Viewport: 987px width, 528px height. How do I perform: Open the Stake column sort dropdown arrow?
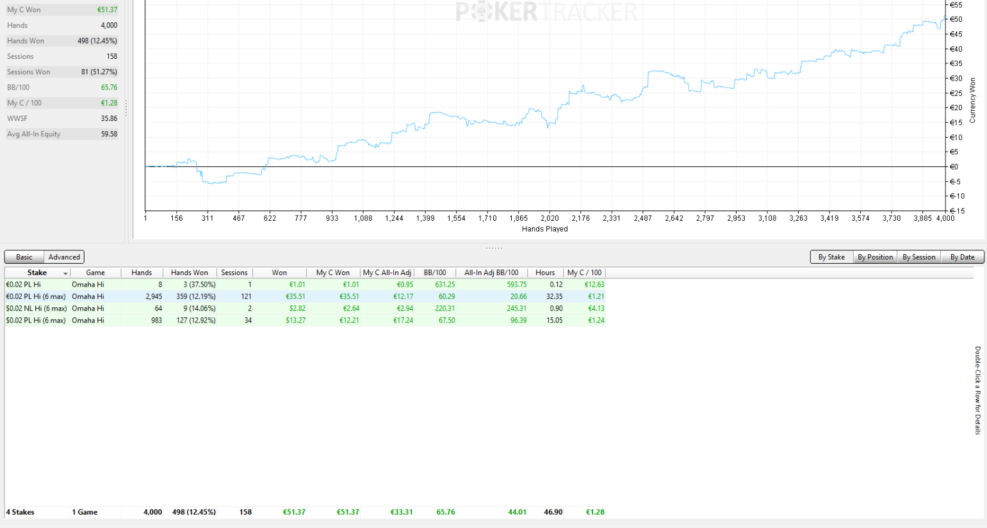click(65, 273)
